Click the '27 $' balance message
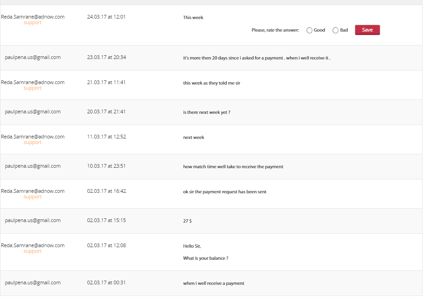 [x=188, y=221]
